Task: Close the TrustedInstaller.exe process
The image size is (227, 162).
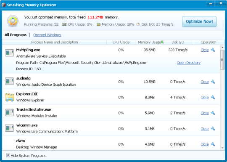Action: click(x=205, y=113)
